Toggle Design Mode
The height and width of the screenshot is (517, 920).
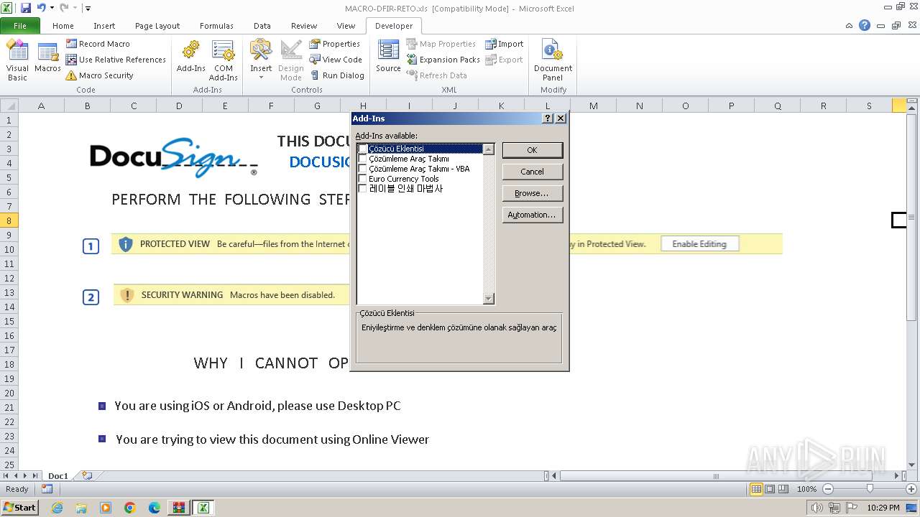tap(291, 60)
